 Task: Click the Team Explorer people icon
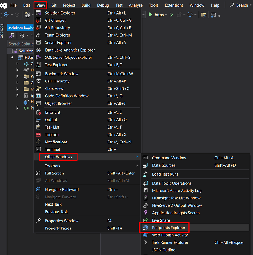pos(38,35)
